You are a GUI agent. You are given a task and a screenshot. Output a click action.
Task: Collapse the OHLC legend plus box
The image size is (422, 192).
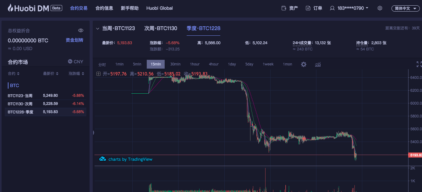(98, 74)
